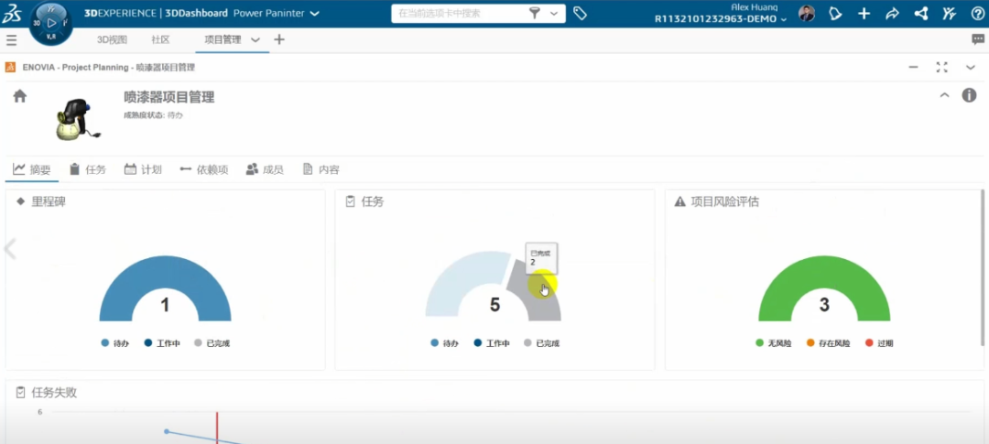The height and width of the screenshot is (444, 989).
Task: Click the data point on 任务失败 chart
Action: pyautogui.click(x=167, y=431)
